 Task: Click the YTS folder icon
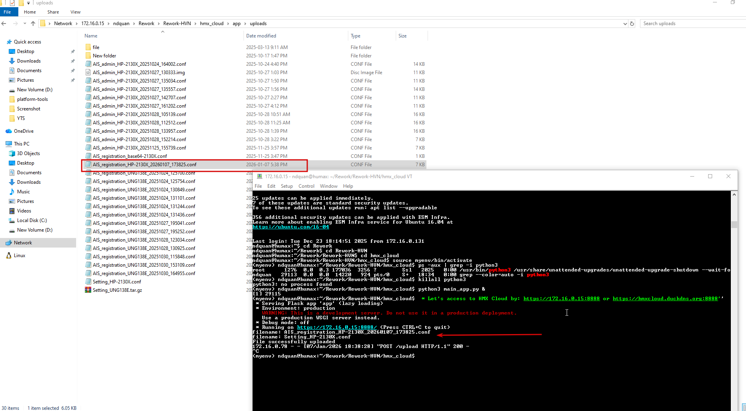[12, 118]
